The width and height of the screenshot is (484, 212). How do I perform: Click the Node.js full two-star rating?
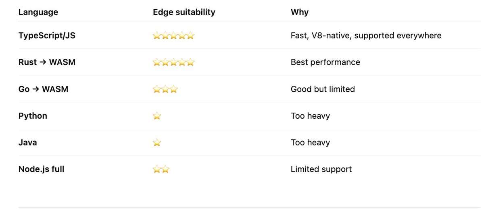click(161, 169)
